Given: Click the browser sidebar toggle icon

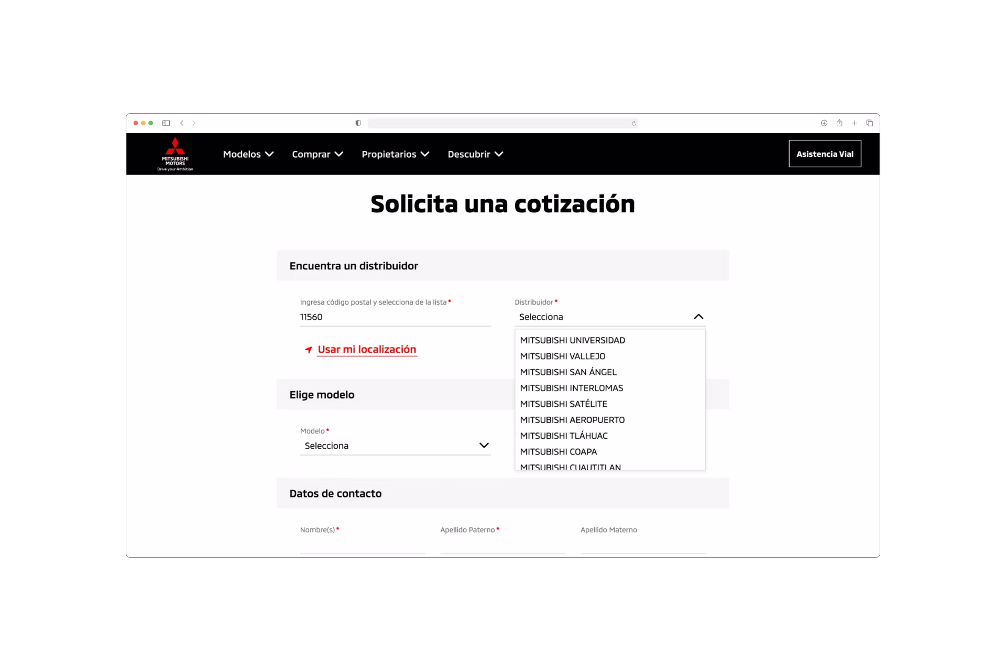Looking at the screenshot, I should pyautogui.click(x=166, y=123).
